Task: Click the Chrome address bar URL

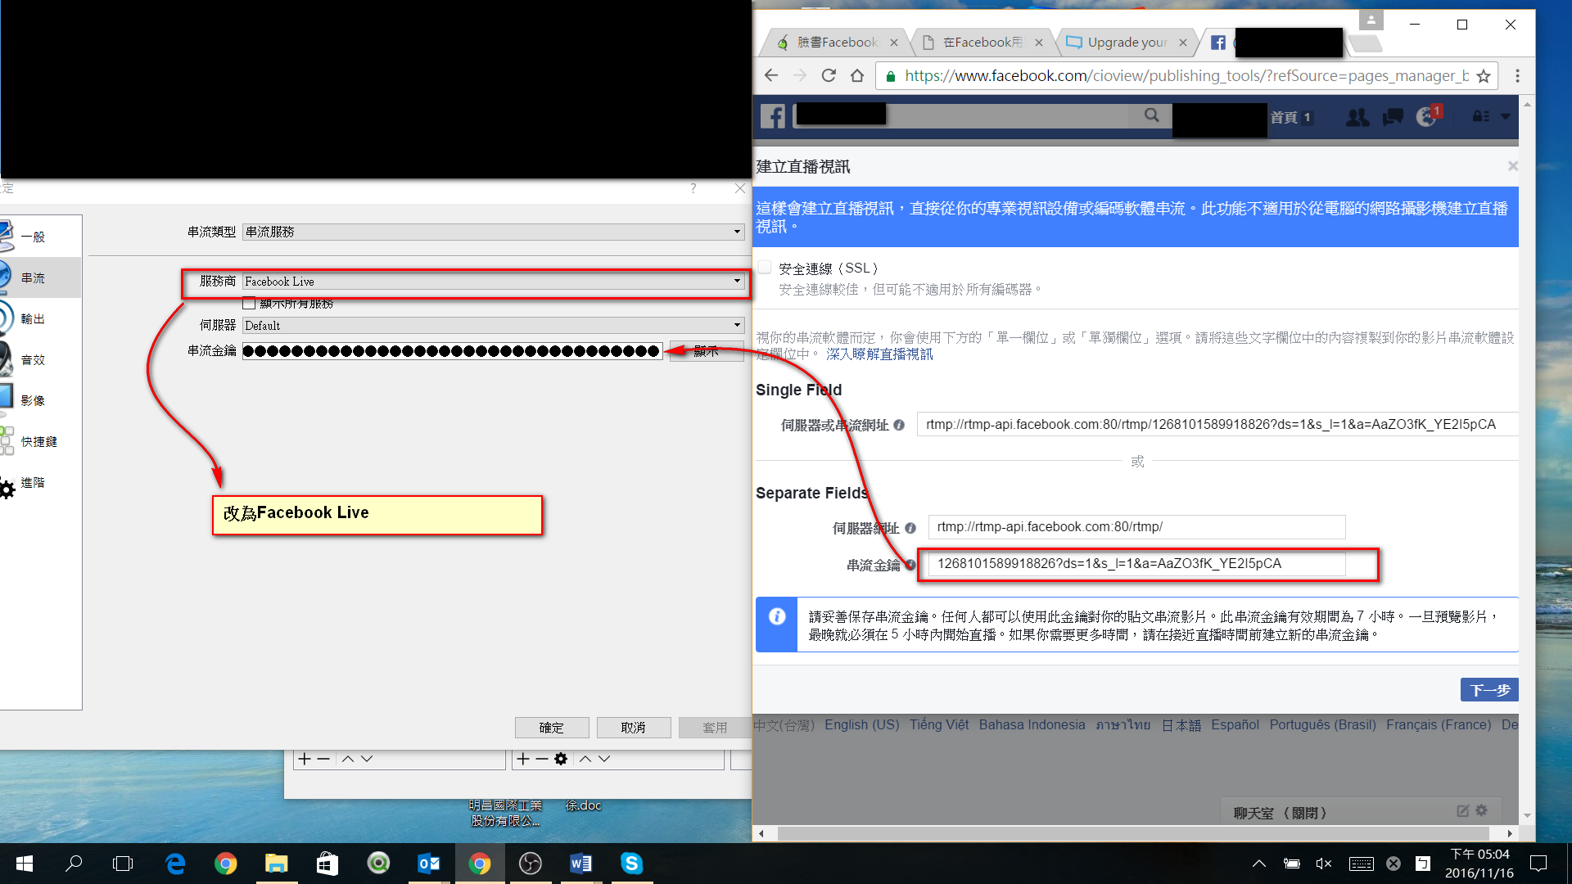Action: coord(1186,75)
